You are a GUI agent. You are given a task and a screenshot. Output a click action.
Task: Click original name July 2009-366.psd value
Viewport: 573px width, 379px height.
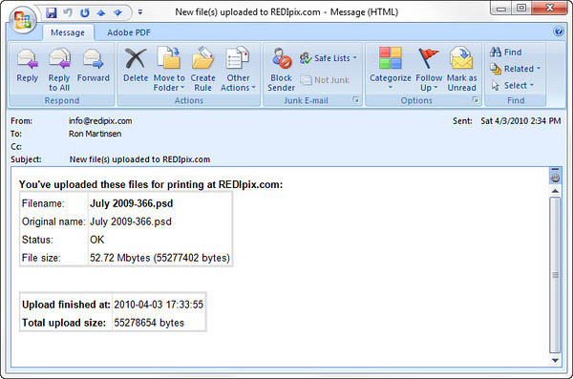131,221
